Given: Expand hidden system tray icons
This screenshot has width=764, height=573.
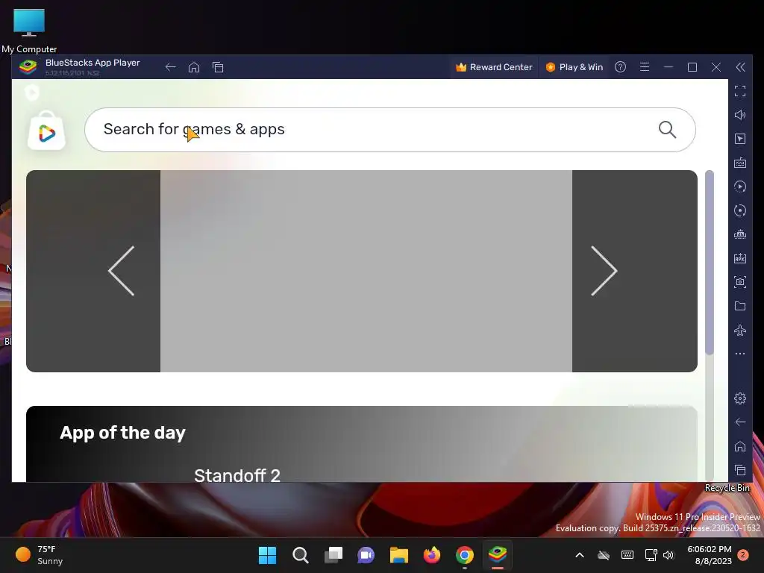Looking at the screenshot, I should pos(579,555).
